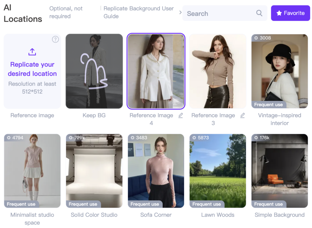Click the pencil icon beside Reference Image 4

(181, 115)
